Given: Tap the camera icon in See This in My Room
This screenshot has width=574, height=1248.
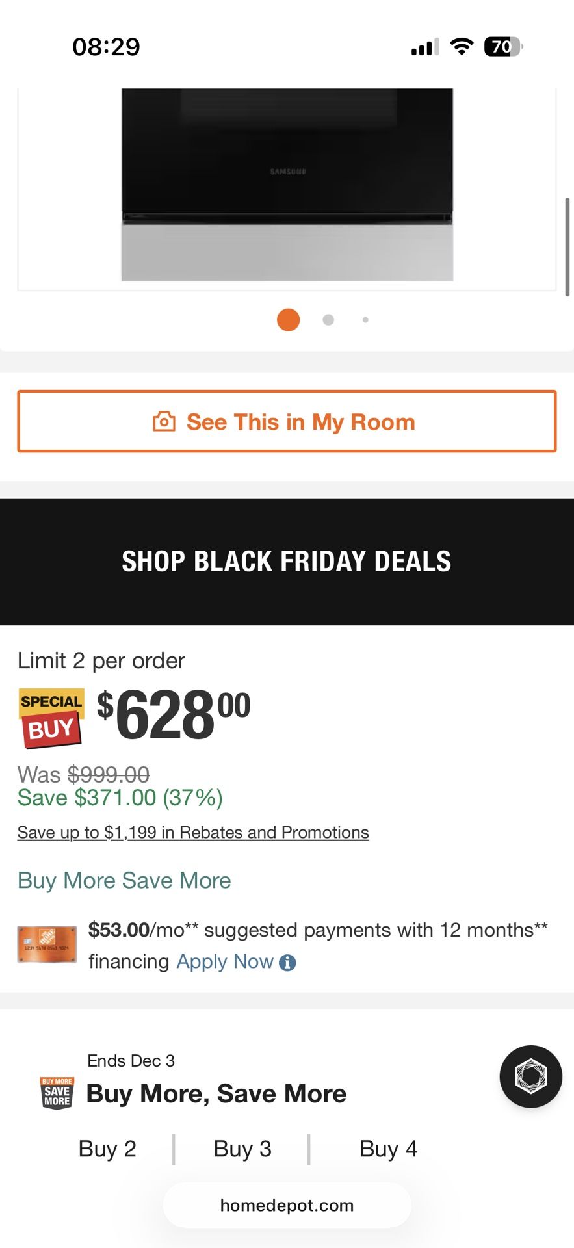Looking at the screenshot, I should pyautogui.click(x=164, y=422).
